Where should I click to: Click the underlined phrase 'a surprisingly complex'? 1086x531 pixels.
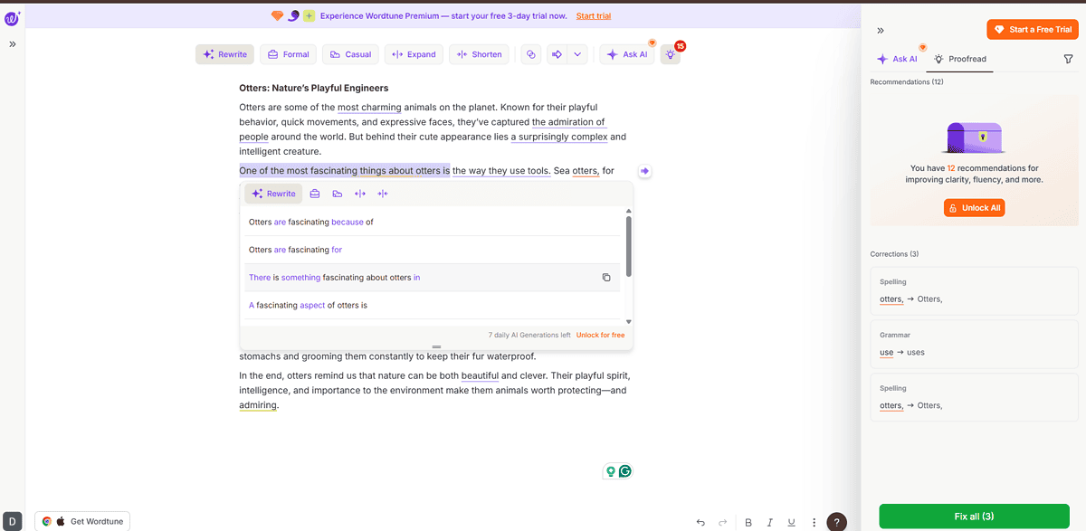pyautogui.click(x=558, y=137)
